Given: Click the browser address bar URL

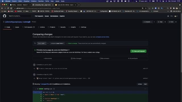Looking at the screenshot, I should pos(38,8).
